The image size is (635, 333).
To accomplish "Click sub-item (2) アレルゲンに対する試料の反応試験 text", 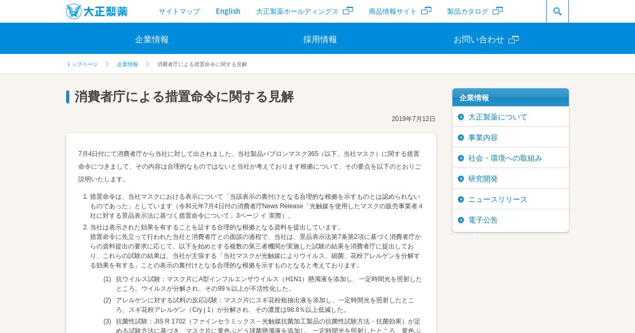I will [x=265, y=305].
